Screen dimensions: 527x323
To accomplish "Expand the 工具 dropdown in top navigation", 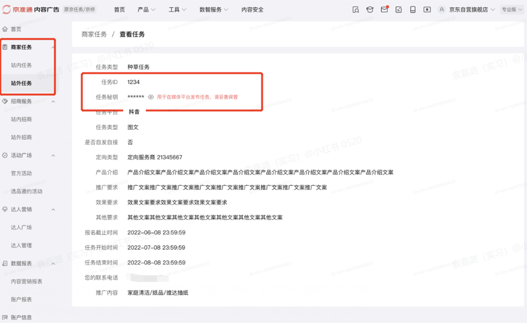I will (177, 10).
